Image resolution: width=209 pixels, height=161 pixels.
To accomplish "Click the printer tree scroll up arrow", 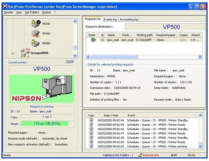I will pos(75,21).
